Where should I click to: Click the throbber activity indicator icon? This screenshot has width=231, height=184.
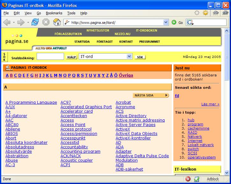pos(197,13)
